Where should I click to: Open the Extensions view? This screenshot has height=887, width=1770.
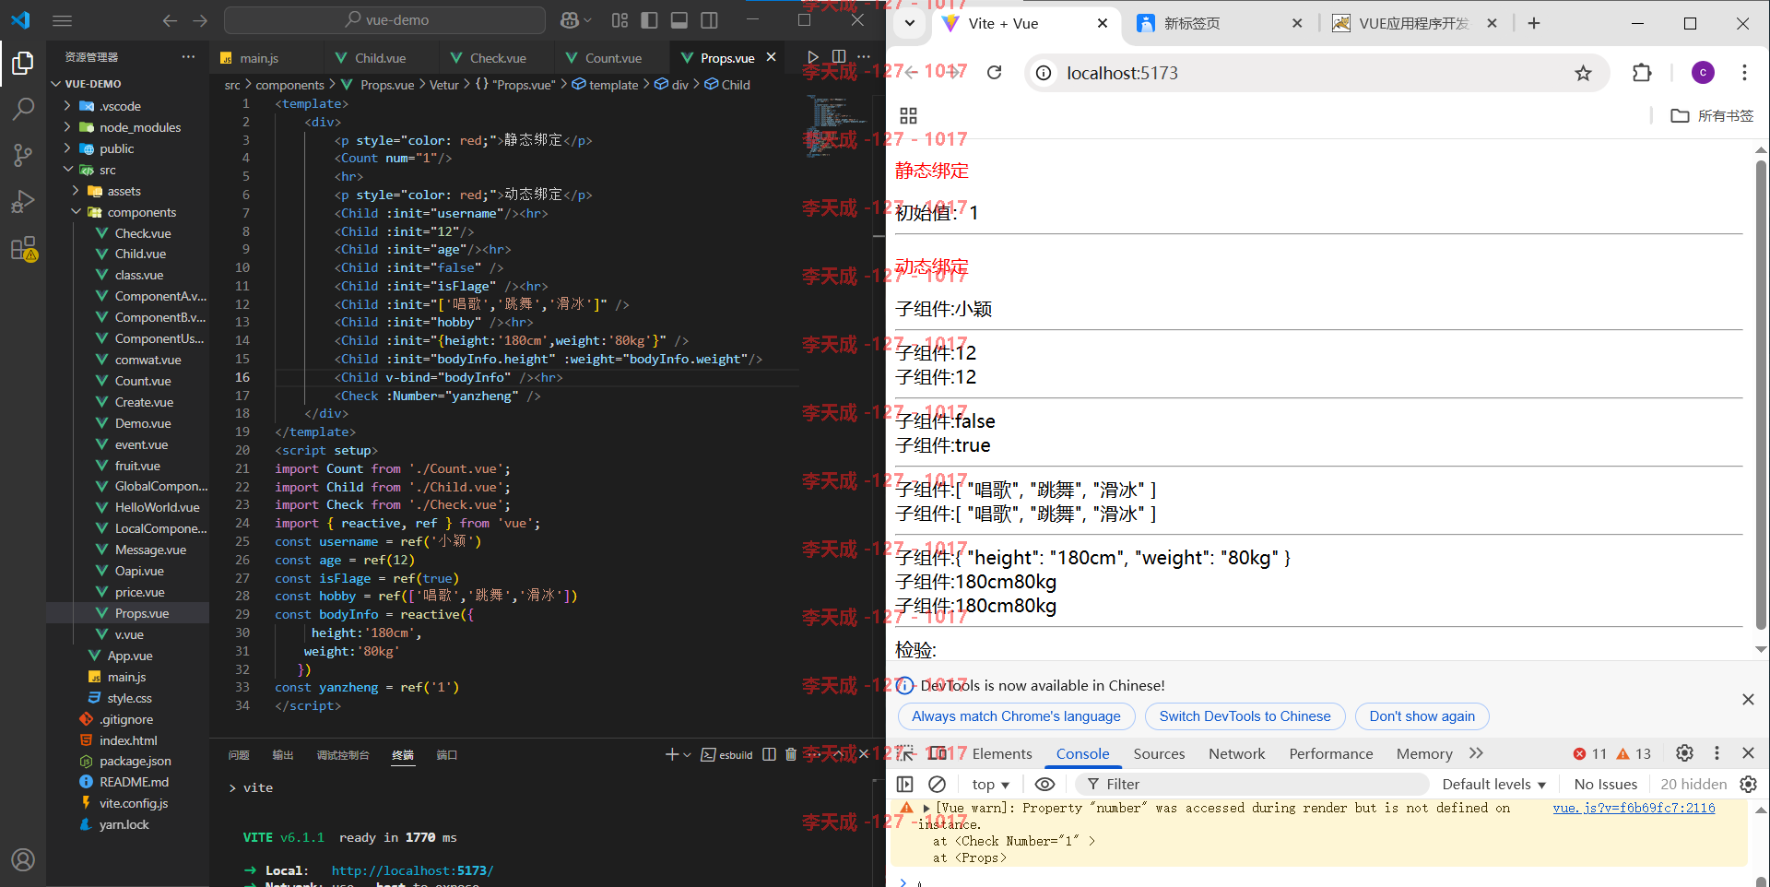23,249
